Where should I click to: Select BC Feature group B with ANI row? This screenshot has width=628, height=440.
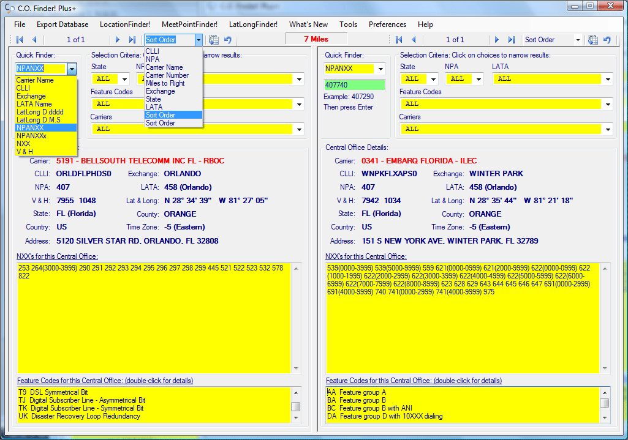point(369,408)
